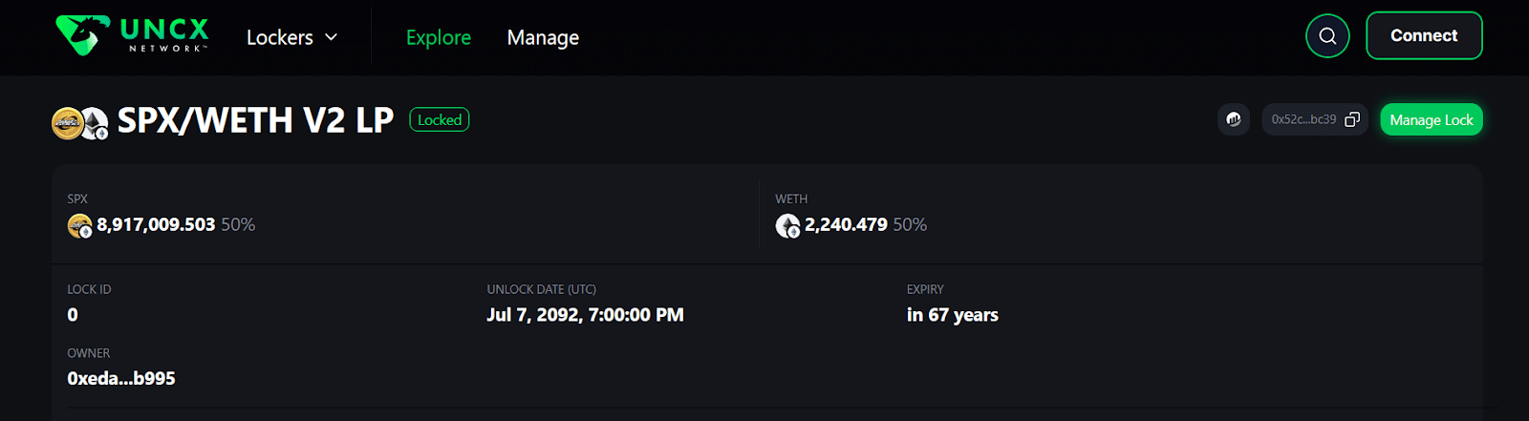The width and height of the screenshot is (1529, 421).
Task: Open the chart analytics icon button
Action: click(x=1234, y=119)
